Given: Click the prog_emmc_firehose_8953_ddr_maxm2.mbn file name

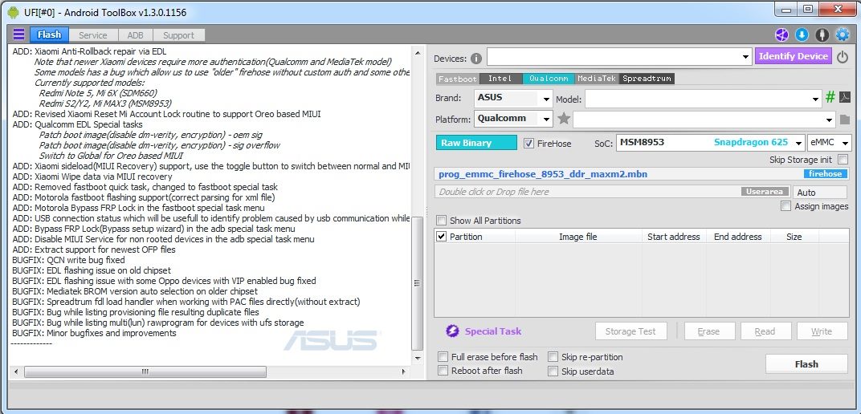Looking at the screenshot, I should pos(543,174).
